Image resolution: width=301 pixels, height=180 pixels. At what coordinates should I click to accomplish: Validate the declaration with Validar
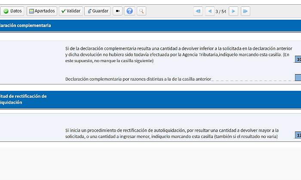pyautogui.click(x=71, y=11)
